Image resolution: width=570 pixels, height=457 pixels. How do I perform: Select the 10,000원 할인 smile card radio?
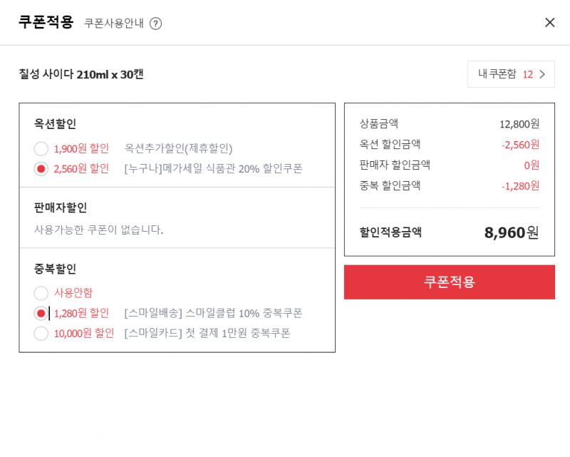(41, 333)
